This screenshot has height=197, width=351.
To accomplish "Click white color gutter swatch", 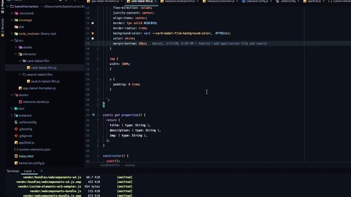I will (93, 38).
